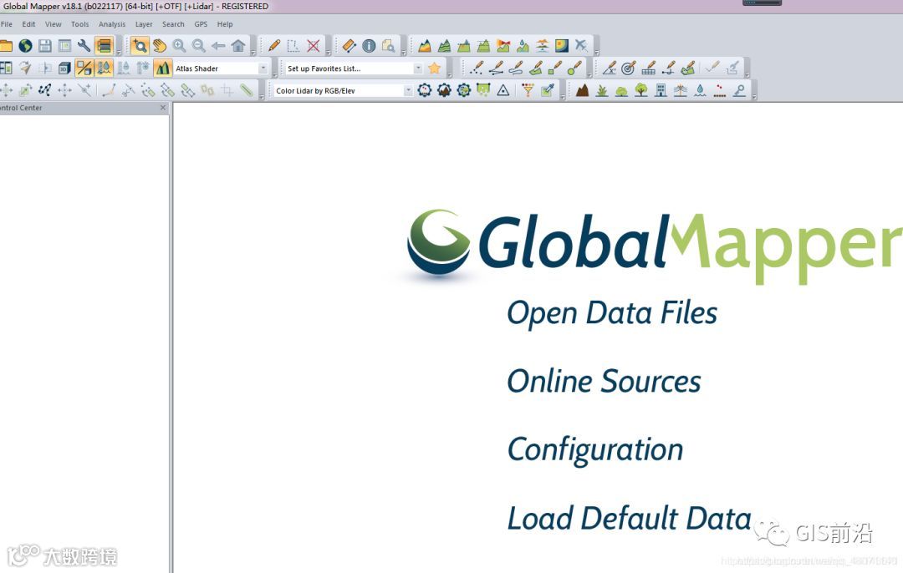Select the Measure ruler tool
This screenshot has width=903, height=573.
pyautogui.click(x=349, y=45)
